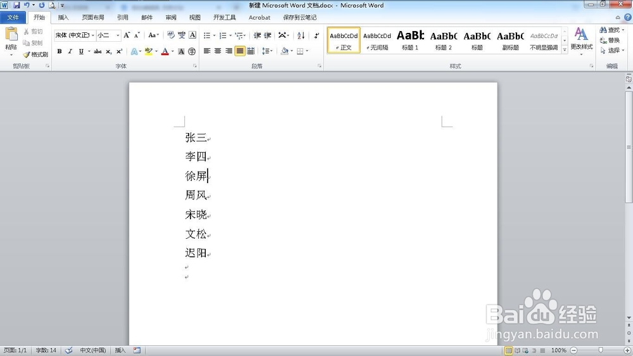The height and width of the screenshot is (356, 633).
Task: Click the Phonetic Guide (拼音) icon
Action: tap(182, 35)
